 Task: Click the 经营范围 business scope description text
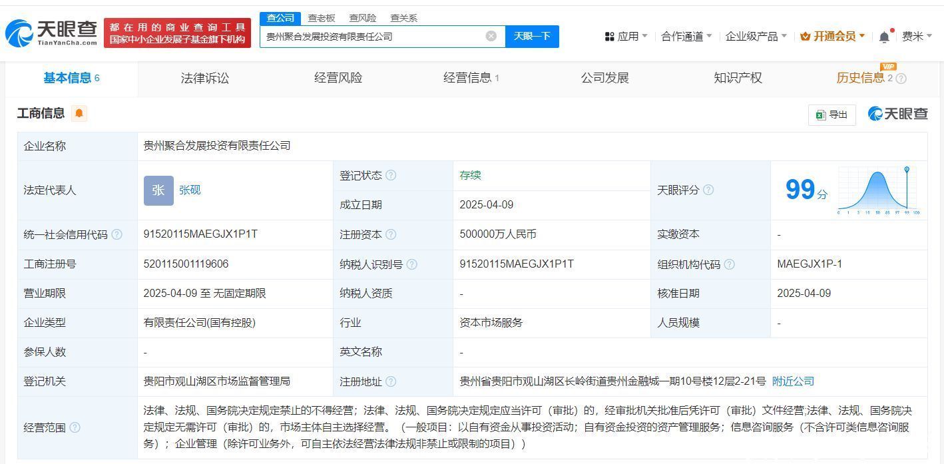pos(528,427)
